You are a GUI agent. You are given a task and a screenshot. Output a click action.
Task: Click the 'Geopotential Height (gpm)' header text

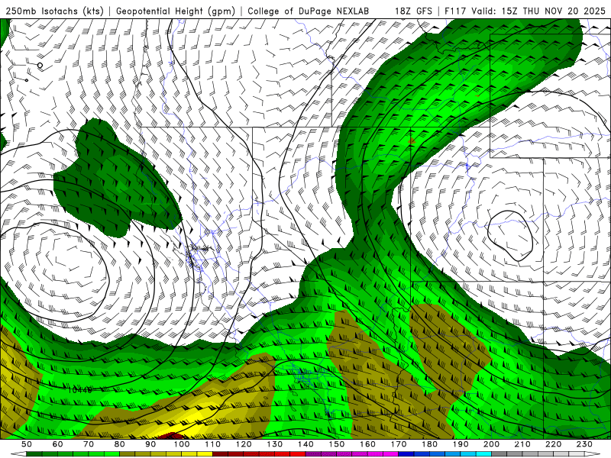pos(176,11)
